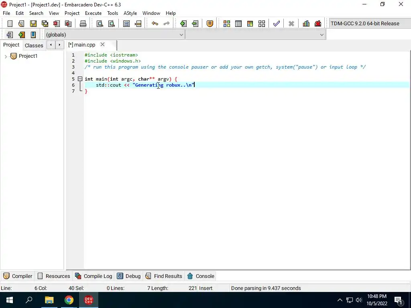
Task: Open the Execute menu
Action: click(x=93, y=13)
